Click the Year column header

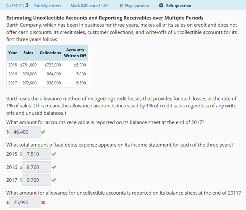pos(13,53)
